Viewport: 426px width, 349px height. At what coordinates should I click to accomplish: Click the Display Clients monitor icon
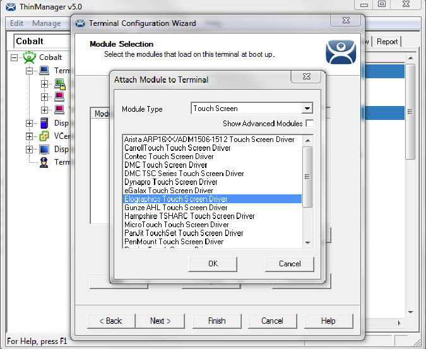(44, 149)
